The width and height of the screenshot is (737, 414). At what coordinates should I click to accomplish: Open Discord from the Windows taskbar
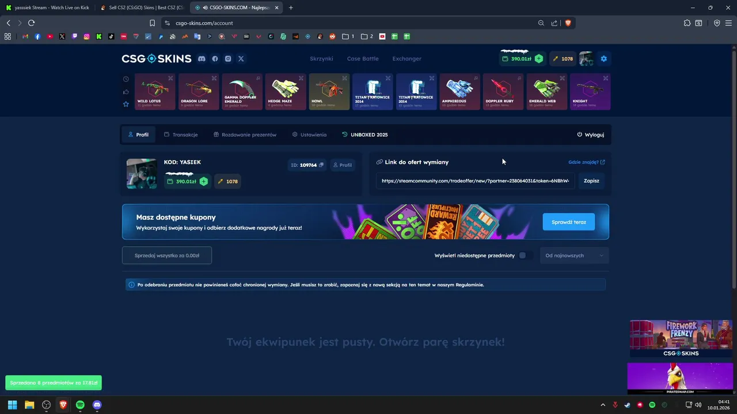tap(97, 405)
